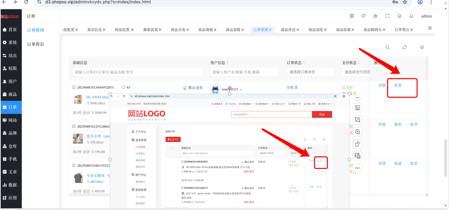The width and height of the screenshot is (449, 210).
Task: Click the refresh icon above the order table
Action: click(405, 47)
